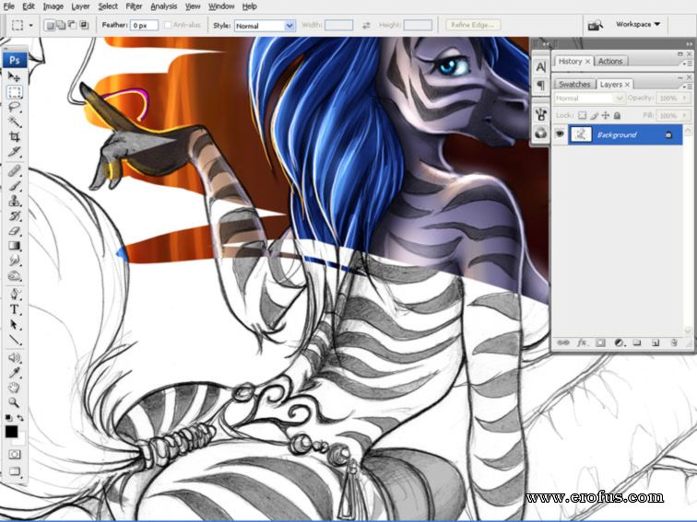The image size is (697, 522).
Task: Click the Go to Bridge icon
Action: [596, 25]
